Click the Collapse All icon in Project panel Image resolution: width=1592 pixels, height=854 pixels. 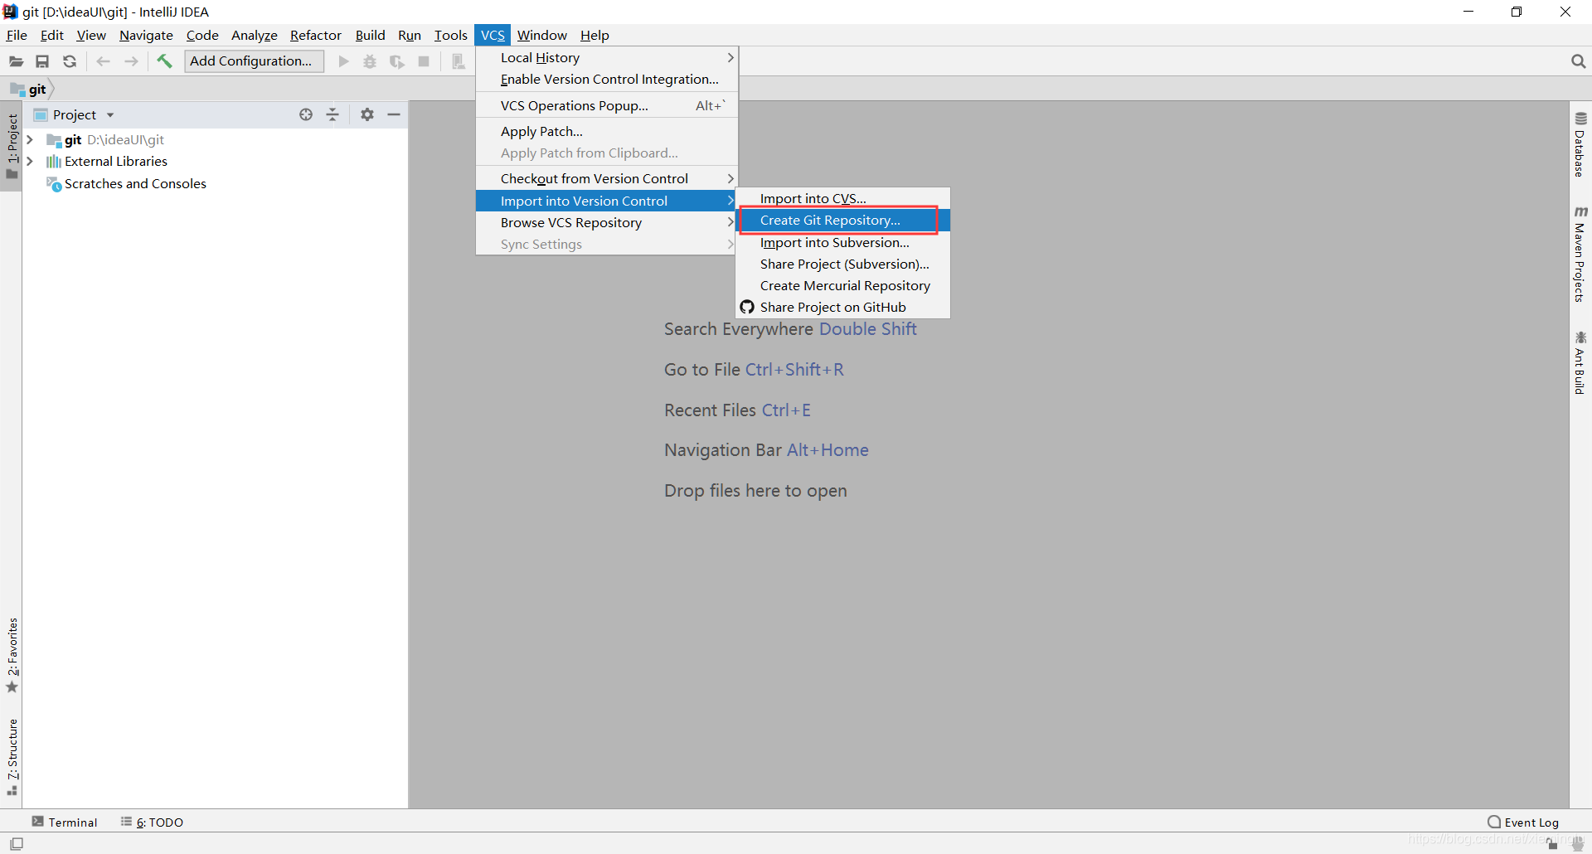332,114
